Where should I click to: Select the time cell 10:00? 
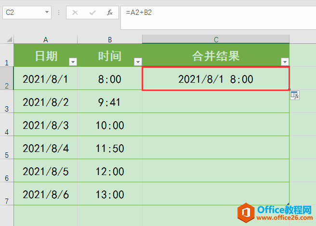110,125
